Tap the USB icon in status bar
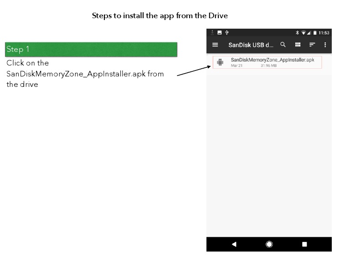Image resolution: width=350 pixels, height=262 pixels. point(227,33)
